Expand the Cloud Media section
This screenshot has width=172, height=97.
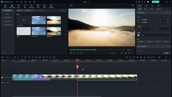click(x=3, y=21)
